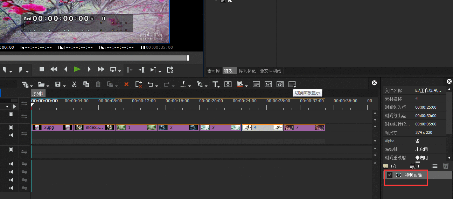Switch to the 素材库 tab
Viewport: 453px width, 199px height.
pyautogui.click(x=214, y=71)
